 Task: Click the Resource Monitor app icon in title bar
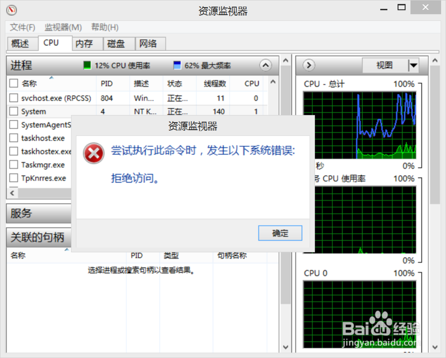(12, 10)
